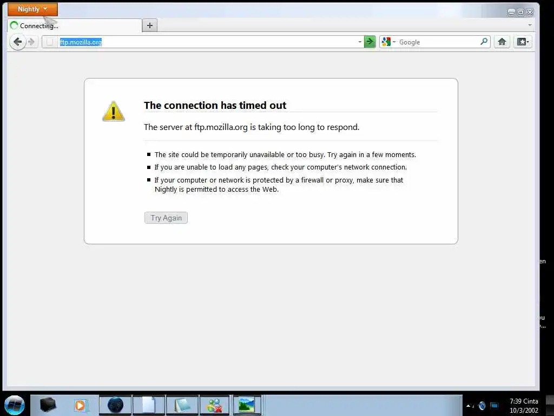The width and height of the screenshot is (554, 416).
Task: Click 'The server at ftp.mozilla.org' message text
Action: (252, 127)
